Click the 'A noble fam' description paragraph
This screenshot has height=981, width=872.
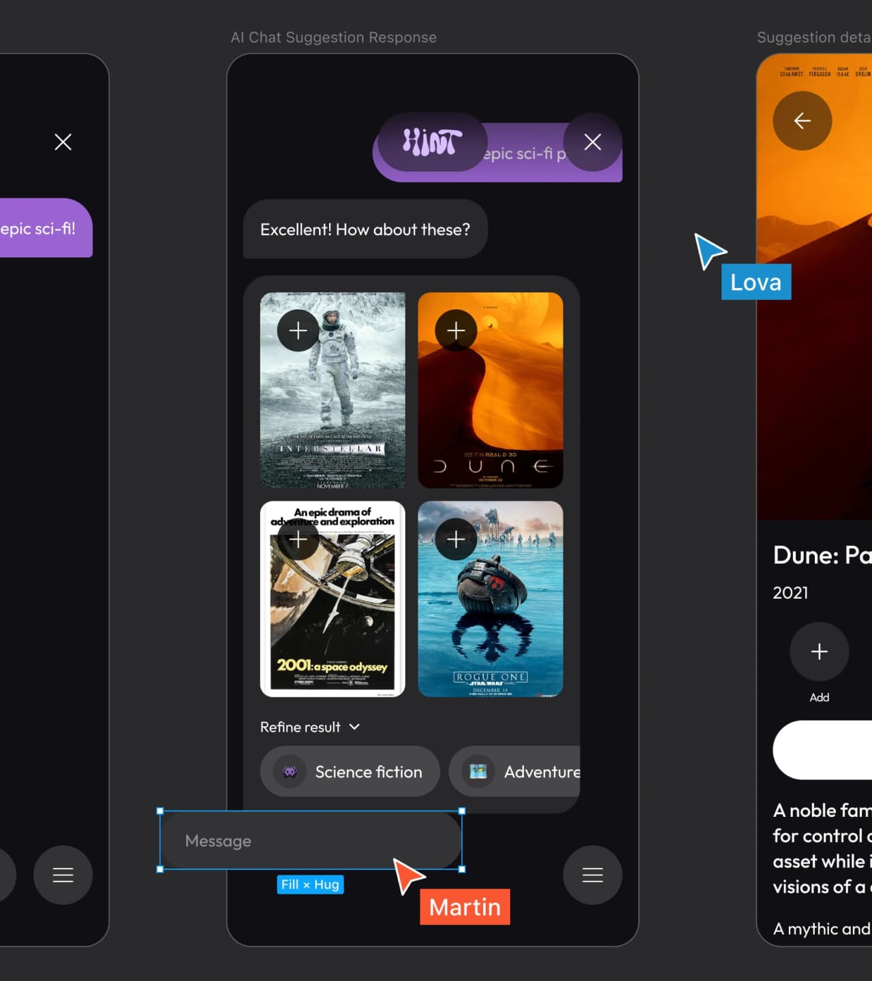(x=822, y=849)
